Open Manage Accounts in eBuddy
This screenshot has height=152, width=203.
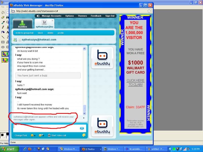pyautogui.click(x=52, y=16)
